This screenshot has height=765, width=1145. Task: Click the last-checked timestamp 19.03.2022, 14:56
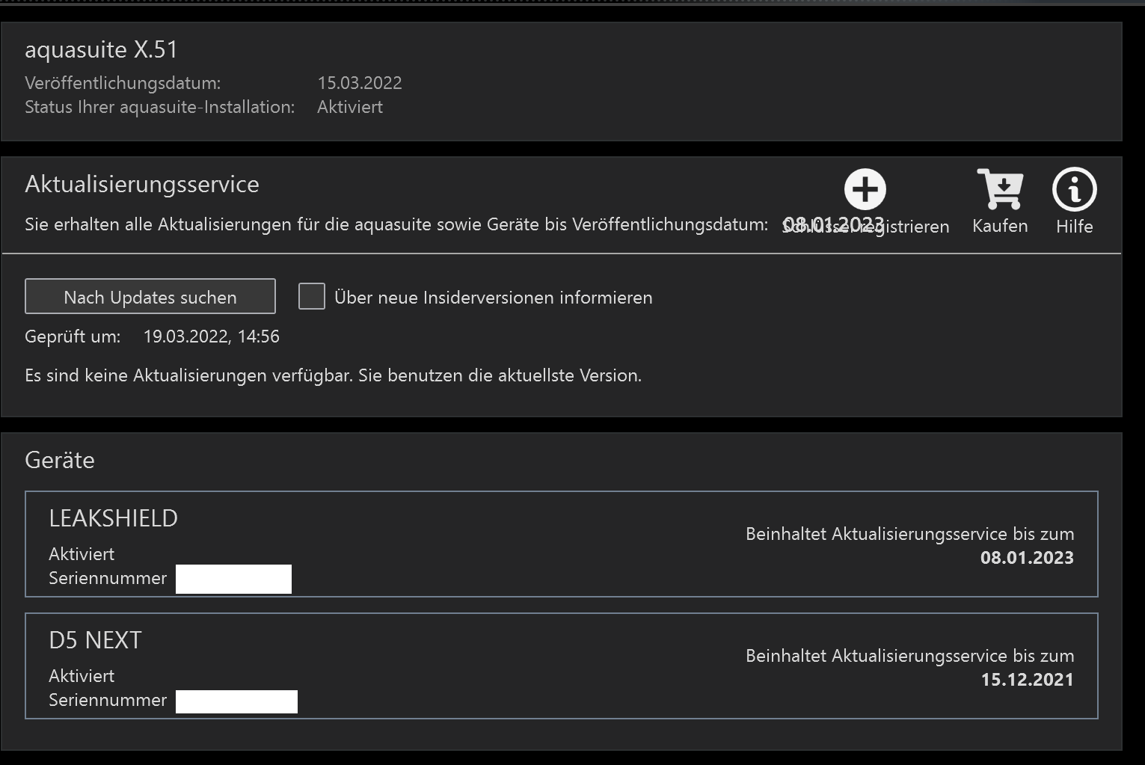coord(212,337)
